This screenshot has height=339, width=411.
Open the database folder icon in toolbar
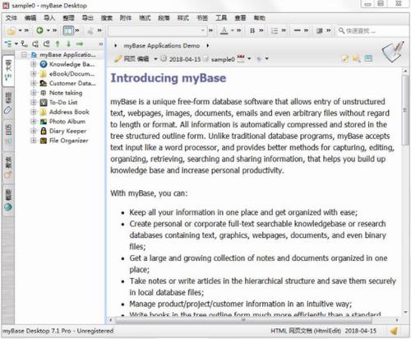[12, 30]
